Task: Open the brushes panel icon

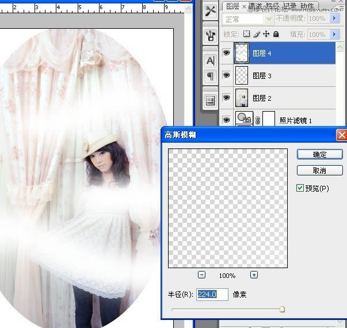Action: point(210,35)
